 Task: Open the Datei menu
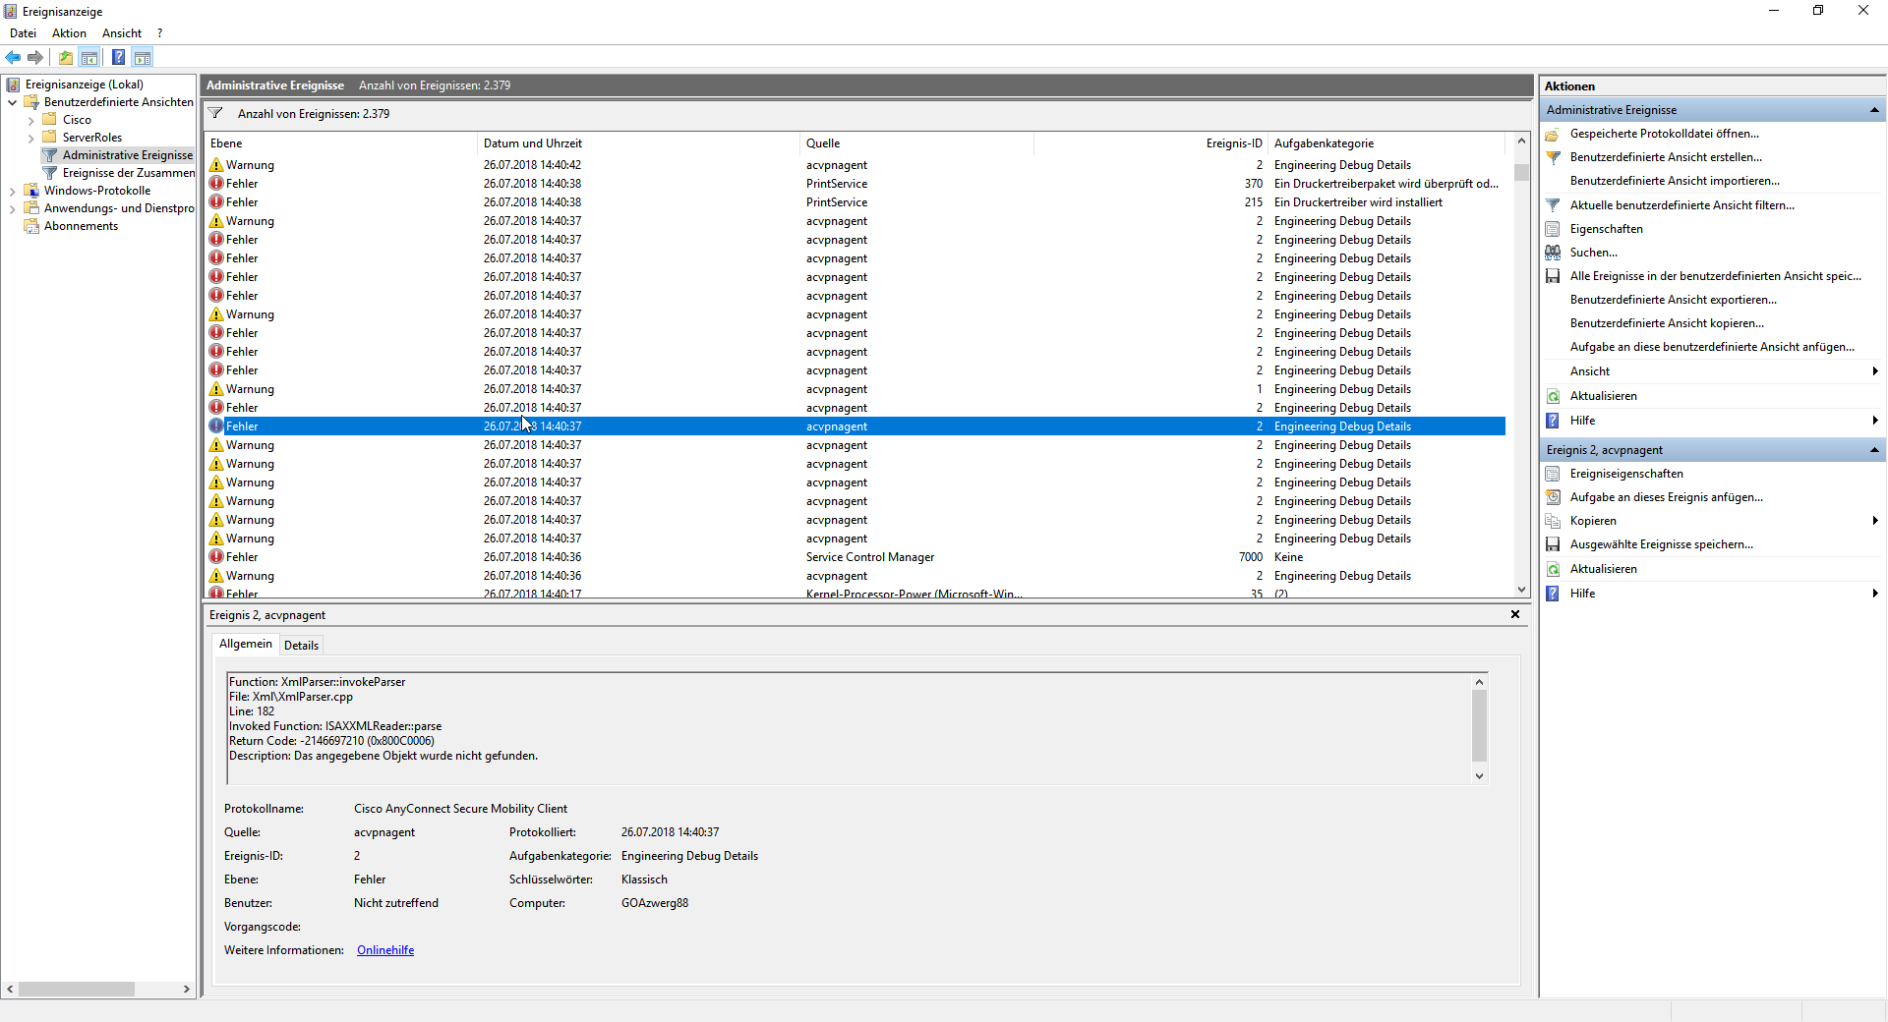(x=23, y=33)
